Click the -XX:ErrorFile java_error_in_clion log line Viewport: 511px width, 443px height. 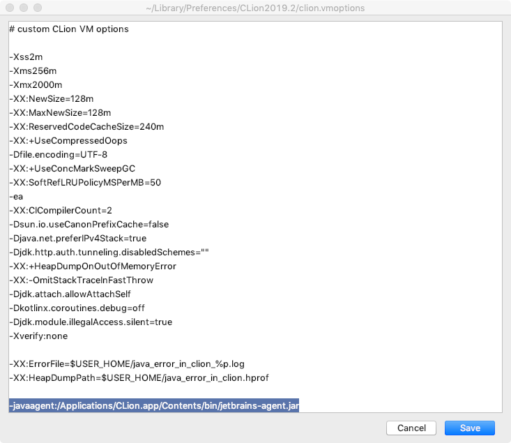click(127, 363)
